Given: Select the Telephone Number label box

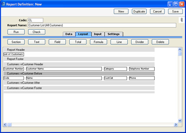Looking at the screenshot, I should 142,69.
